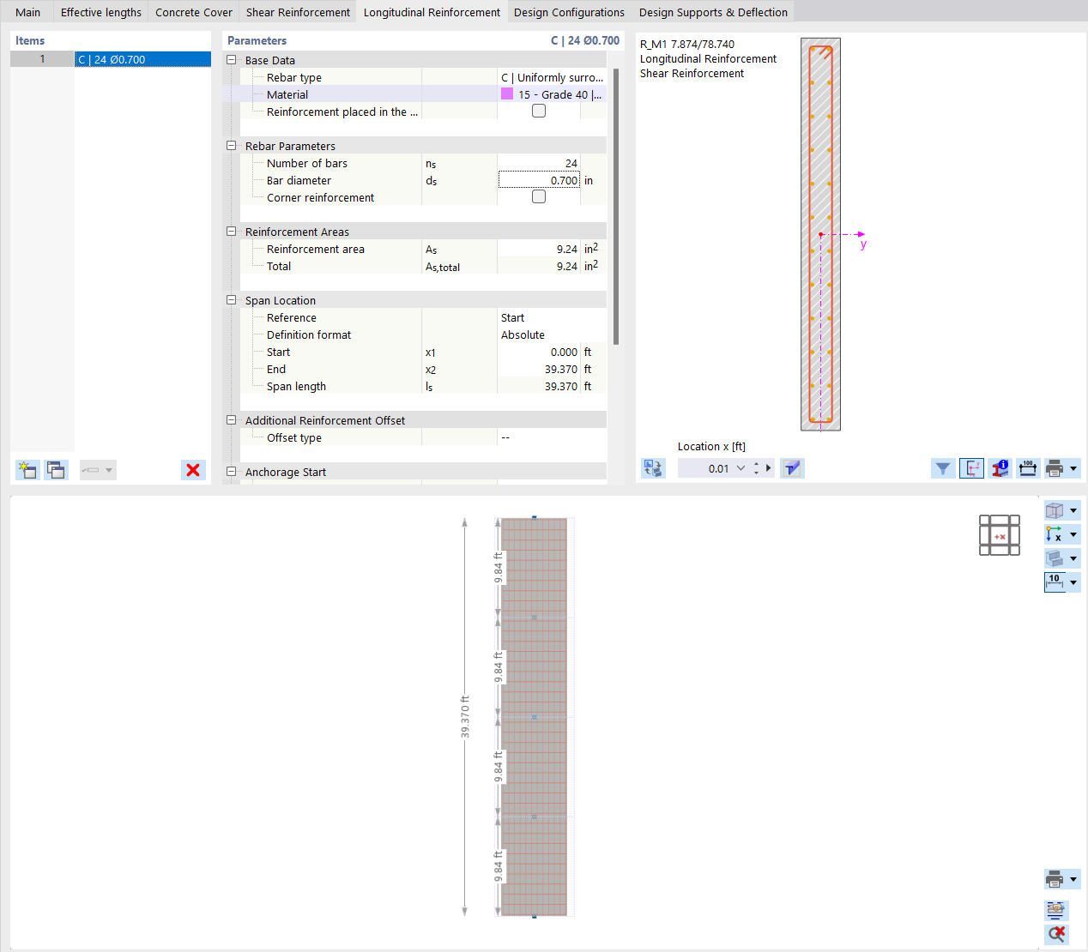The image size is (1088, 952).
Task: Enable the Corner reinforcement checkbox
Action: [x=538, y=196]
